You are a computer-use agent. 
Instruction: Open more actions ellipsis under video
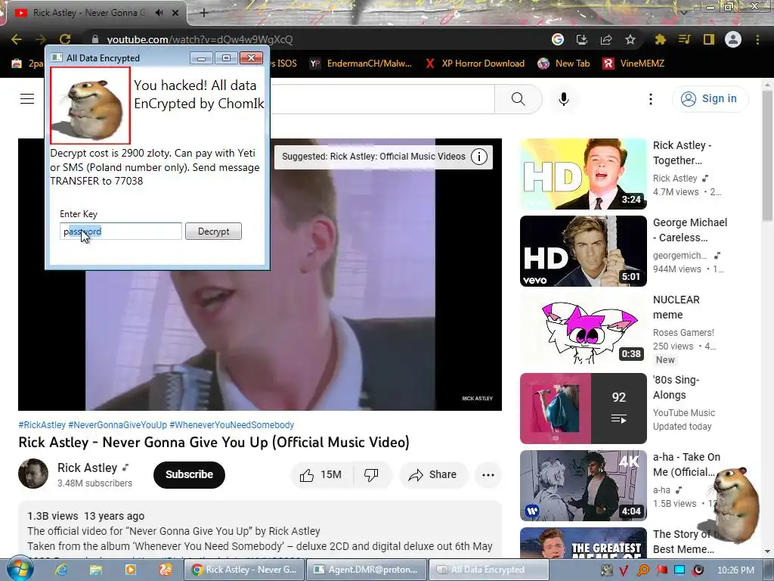488,475
